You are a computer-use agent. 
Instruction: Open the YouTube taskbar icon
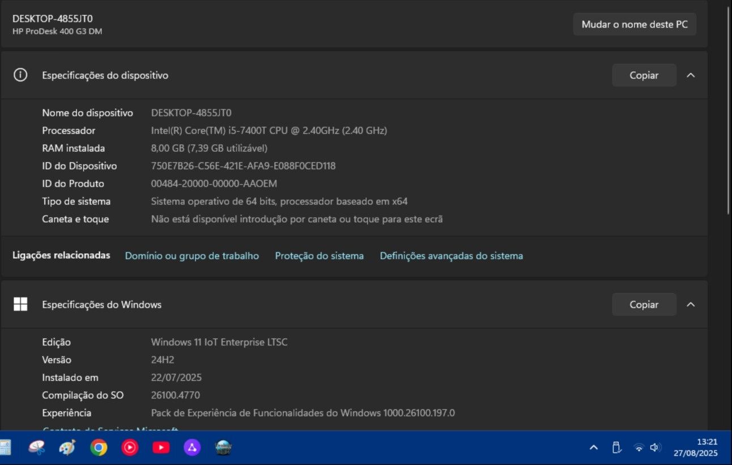pyautogui.click(x=161, y=448)
